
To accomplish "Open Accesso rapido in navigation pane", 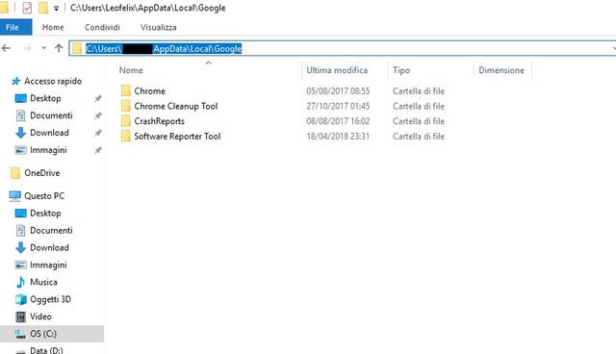I will [53, 81].
